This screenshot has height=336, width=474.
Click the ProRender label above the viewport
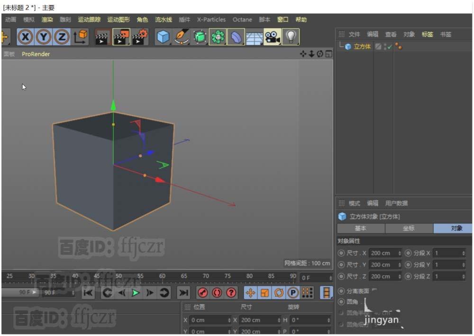(35, 54)
